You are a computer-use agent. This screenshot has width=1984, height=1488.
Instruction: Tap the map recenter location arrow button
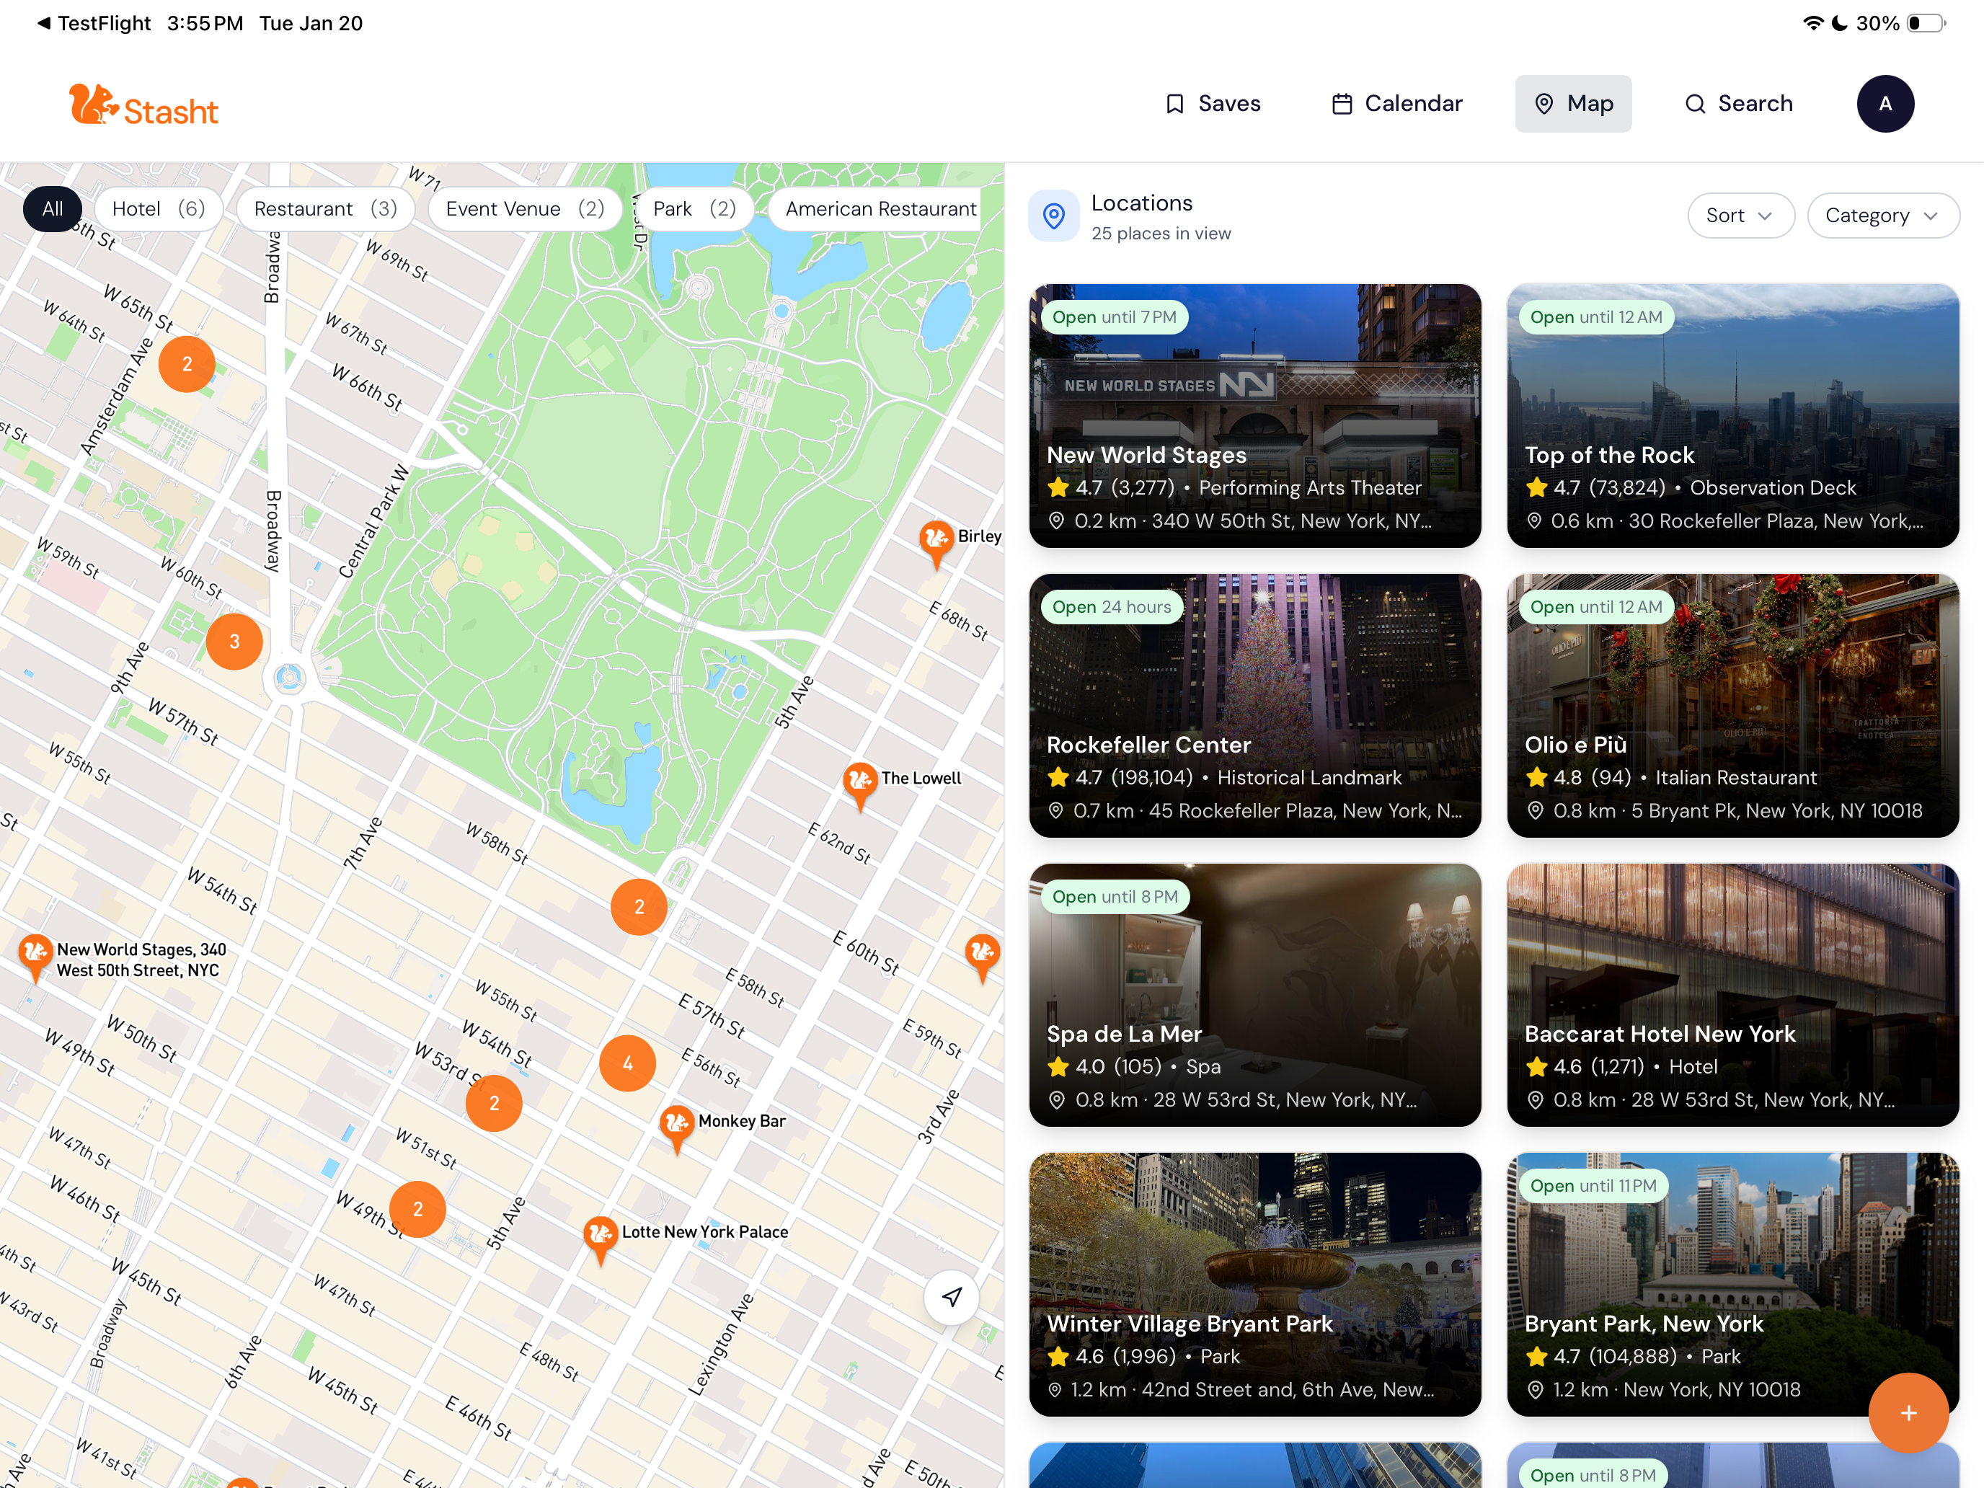tap(952, 1297)
